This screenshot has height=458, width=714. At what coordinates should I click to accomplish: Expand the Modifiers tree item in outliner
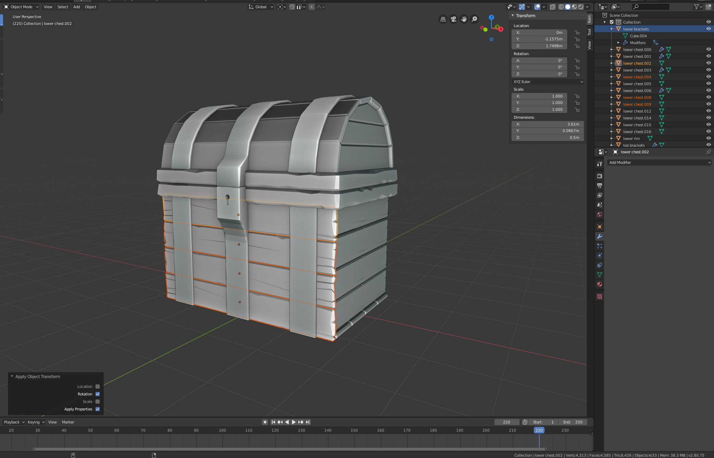coord(618,43)
